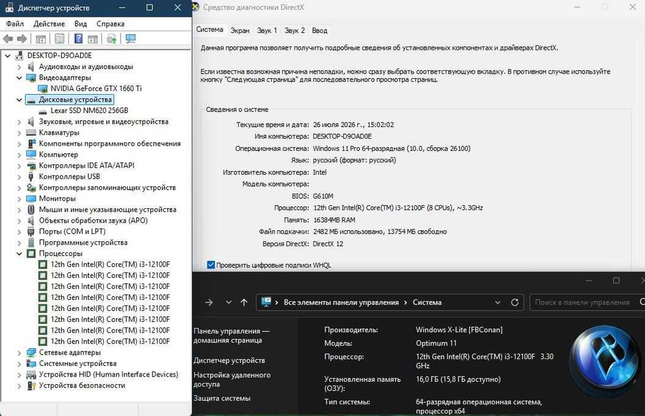The image size is (645, 416).
Task: Click the Порты (COM и LPT) icon
Action: click(31, 232)
